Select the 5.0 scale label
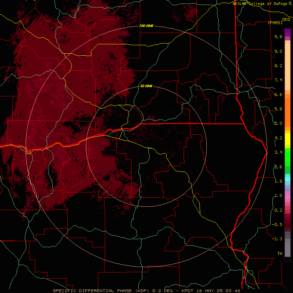Screen dimensions: 293x293 point(278,123)
